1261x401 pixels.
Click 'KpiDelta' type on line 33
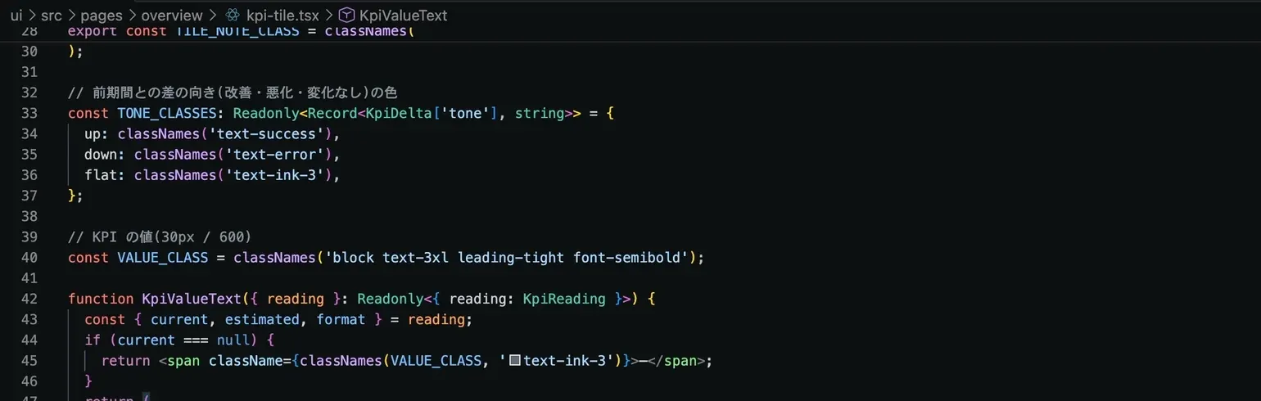pyautogui.click(x=399, y=113)
